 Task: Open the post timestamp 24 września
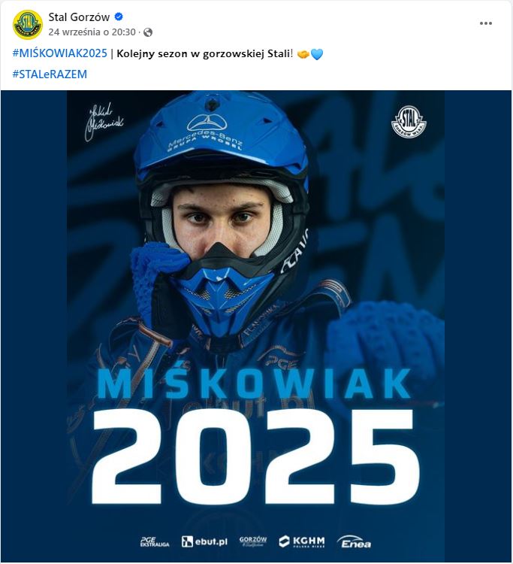(x=92, y=32)
